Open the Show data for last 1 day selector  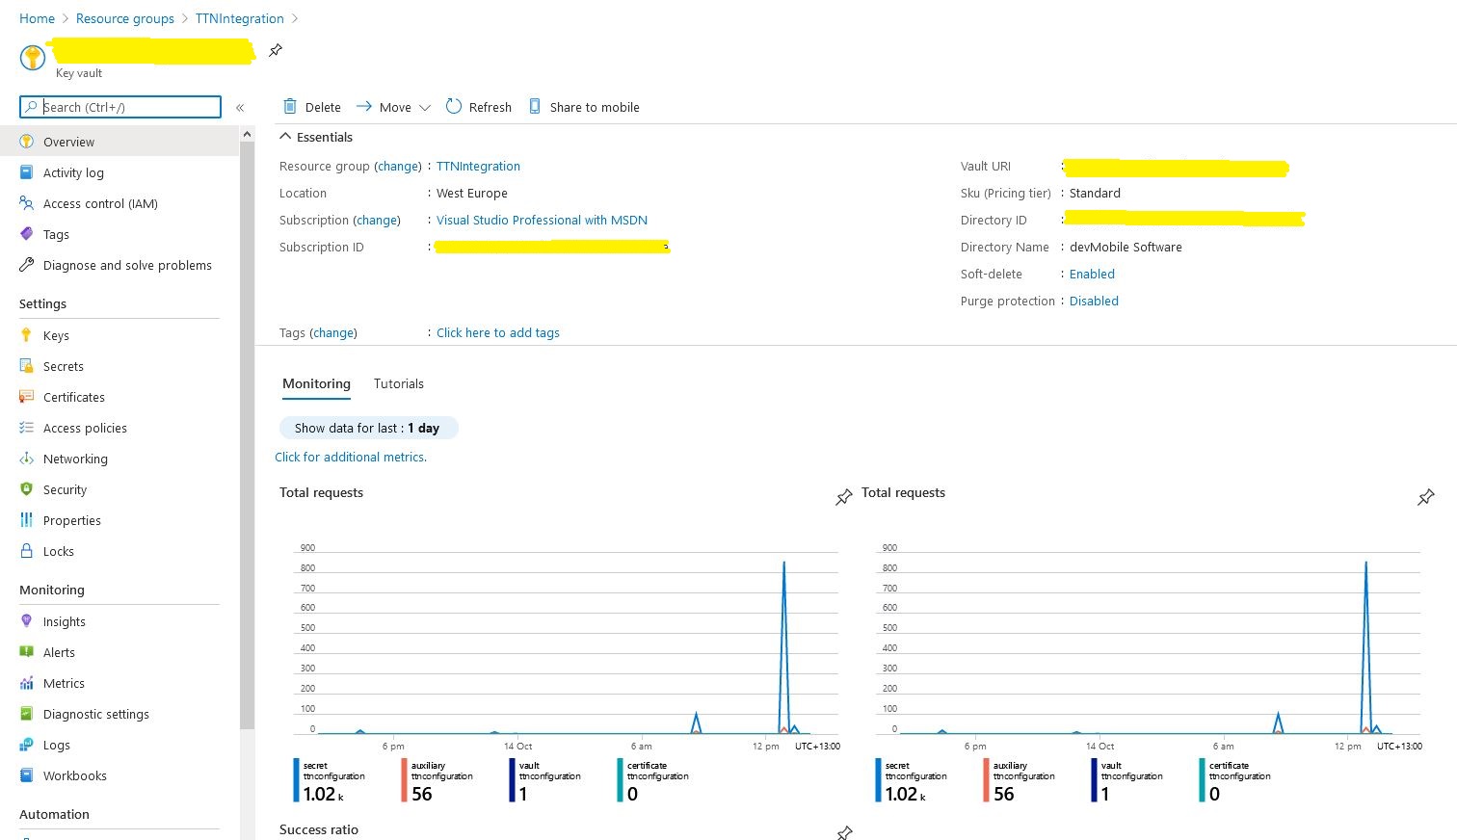coord(367,429)
